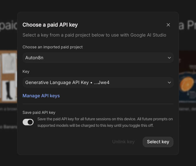Image resolution: width=196 pixels, height=166 pixels.
Task: Click the toggle description about future sessions
Action: tap(105, 122)
